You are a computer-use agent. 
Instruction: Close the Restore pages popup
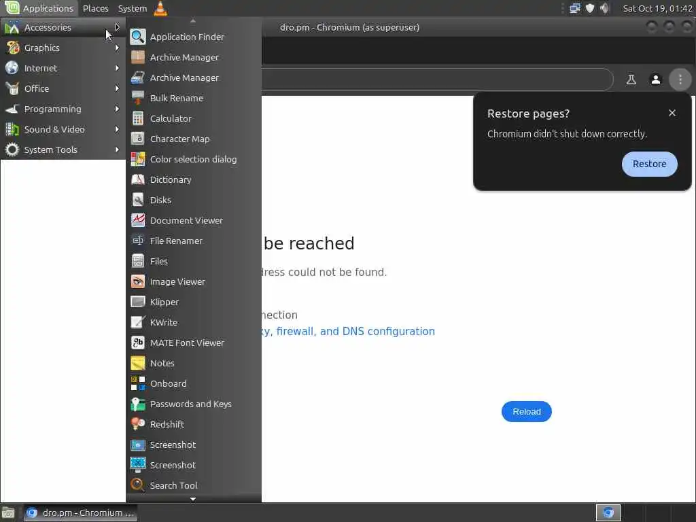(672, 113)
